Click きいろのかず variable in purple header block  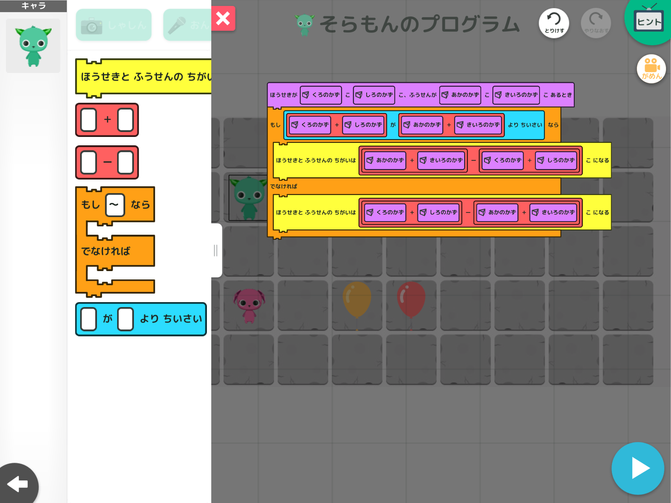[x=516, y=95]
